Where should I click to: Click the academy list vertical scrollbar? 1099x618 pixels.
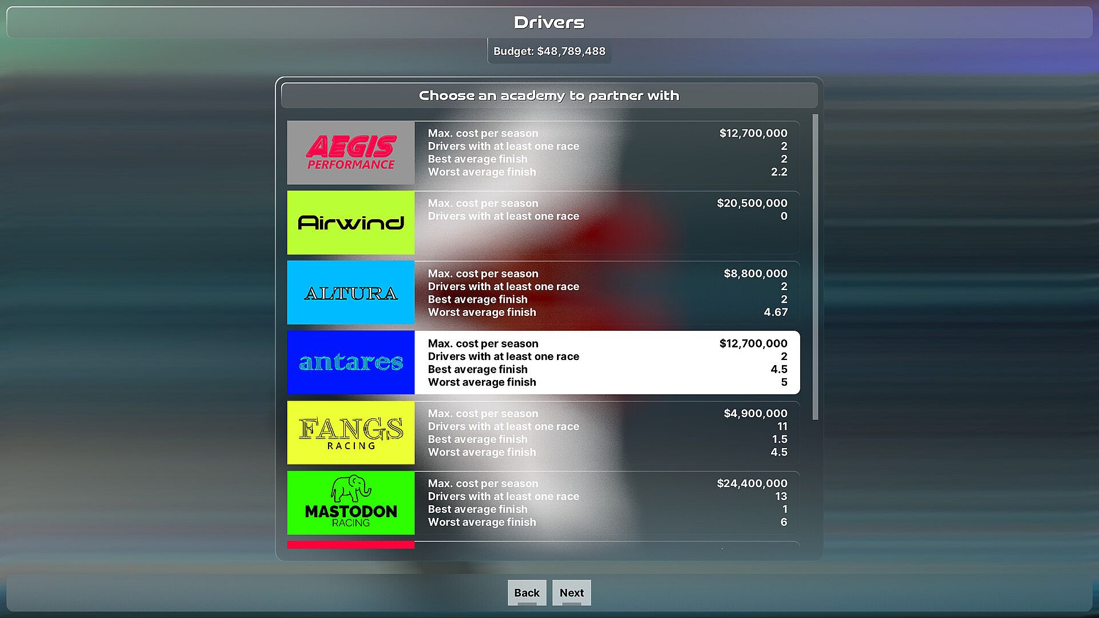tap(815, 266)
